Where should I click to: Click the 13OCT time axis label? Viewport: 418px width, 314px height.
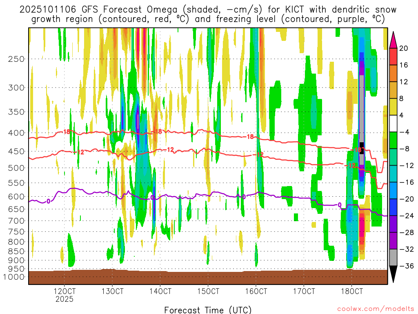coord(112,291)
